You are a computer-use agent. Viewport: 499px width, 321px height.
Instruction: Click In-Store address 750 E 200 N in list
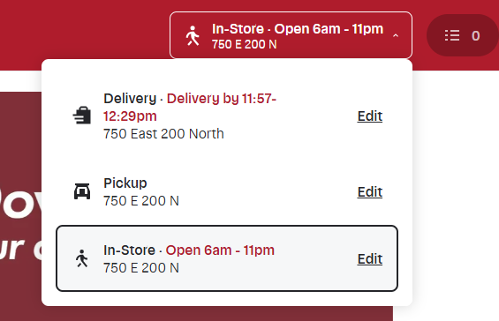(141, 268)
